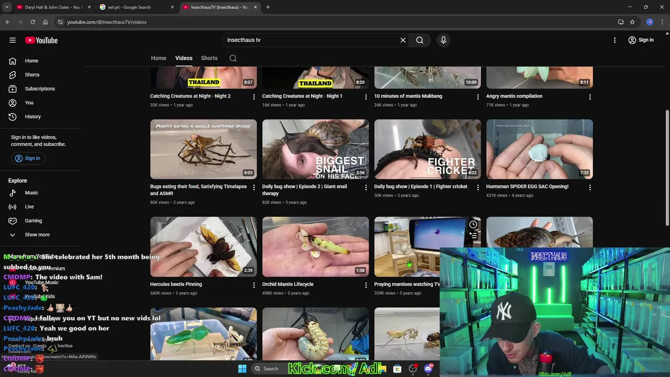This screenshot has width=670, height=377.
Task: Open Giant snail therapy thumbnail
Action: tap(316, 149)
